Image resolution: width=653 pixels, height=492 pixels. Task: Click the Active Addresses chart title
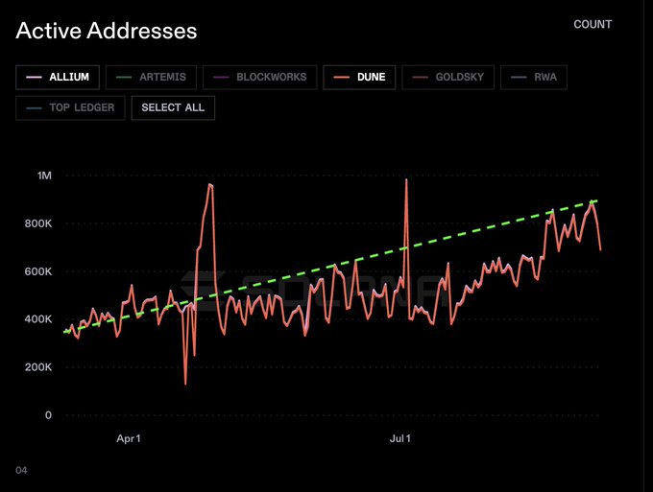[x=107, y=31]
